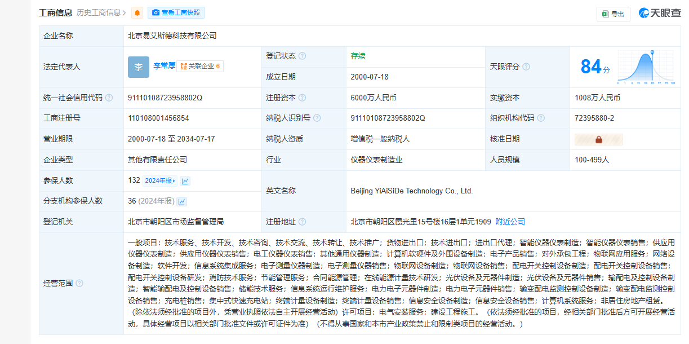
Task: Click help icon next to 组织机构代码
Action: tap(541, 118)
